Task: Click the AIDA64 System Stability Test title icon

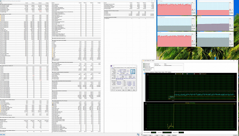Action: click(144, 61)
